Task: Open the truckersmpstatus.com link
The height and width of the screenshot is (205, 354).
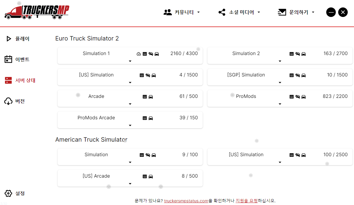Action: (186, 201)
